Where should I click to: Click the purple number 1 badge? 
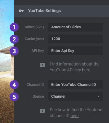pyautogui.click(x=14, y=27)
